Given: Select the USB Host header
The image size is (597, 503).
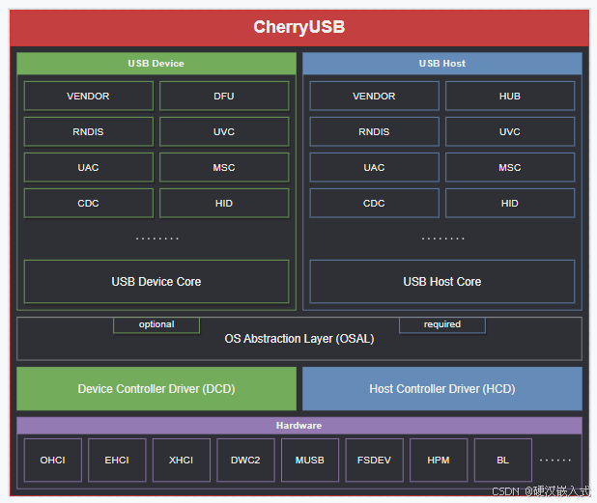Looking at the screenshot, I should [x=442, y=64].
